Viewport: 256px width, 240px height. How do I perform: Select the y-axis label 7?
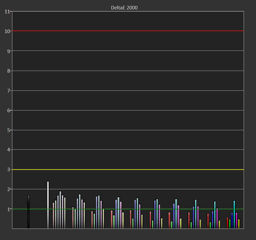[x=8, y=91]
